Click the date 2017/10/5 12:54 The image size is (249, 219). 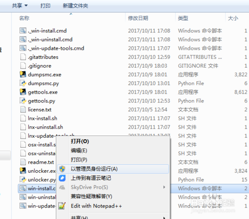(x=147, y=109)
